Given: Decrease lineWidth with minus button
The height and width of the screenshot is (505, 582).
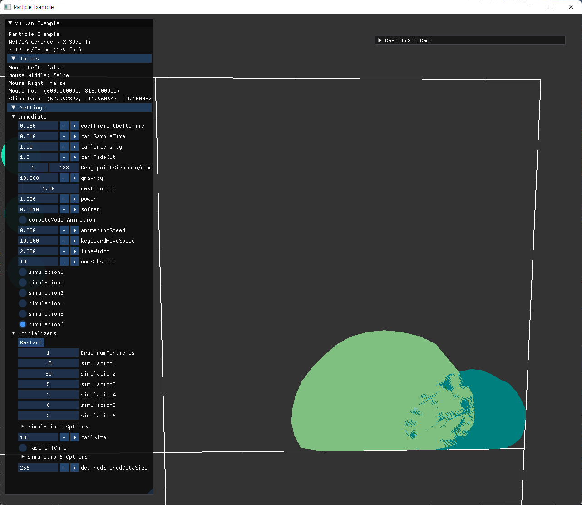Looking at the screenshot, I should coord(64,251).
